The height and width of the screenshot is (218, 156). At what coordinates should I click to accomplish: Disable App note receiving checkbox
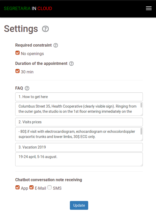pyautogui.click(x=18, y=187)
